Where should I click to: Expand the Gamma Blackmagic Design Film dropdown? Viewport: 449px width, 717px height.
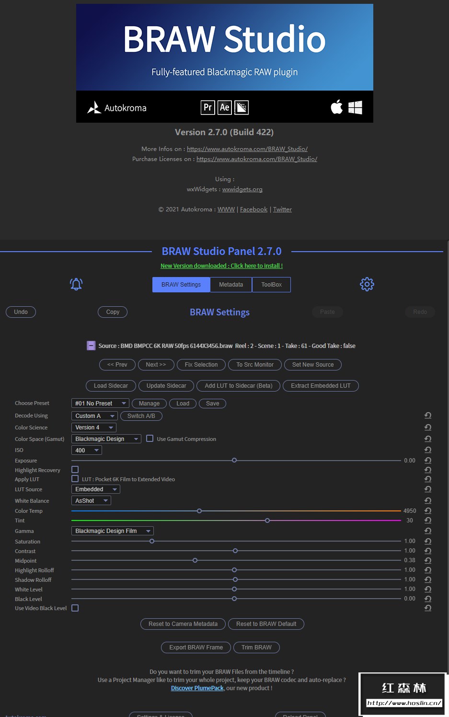[112, 531]
